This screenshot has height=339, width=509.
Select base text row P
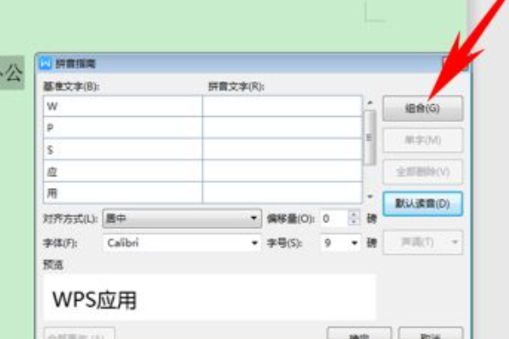pos(123,128)
